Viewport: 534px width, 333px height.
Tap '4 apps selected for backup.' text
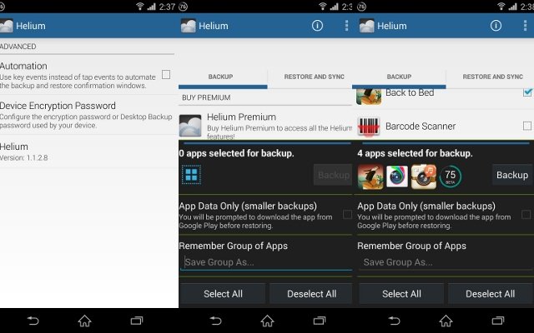(416, 153)
